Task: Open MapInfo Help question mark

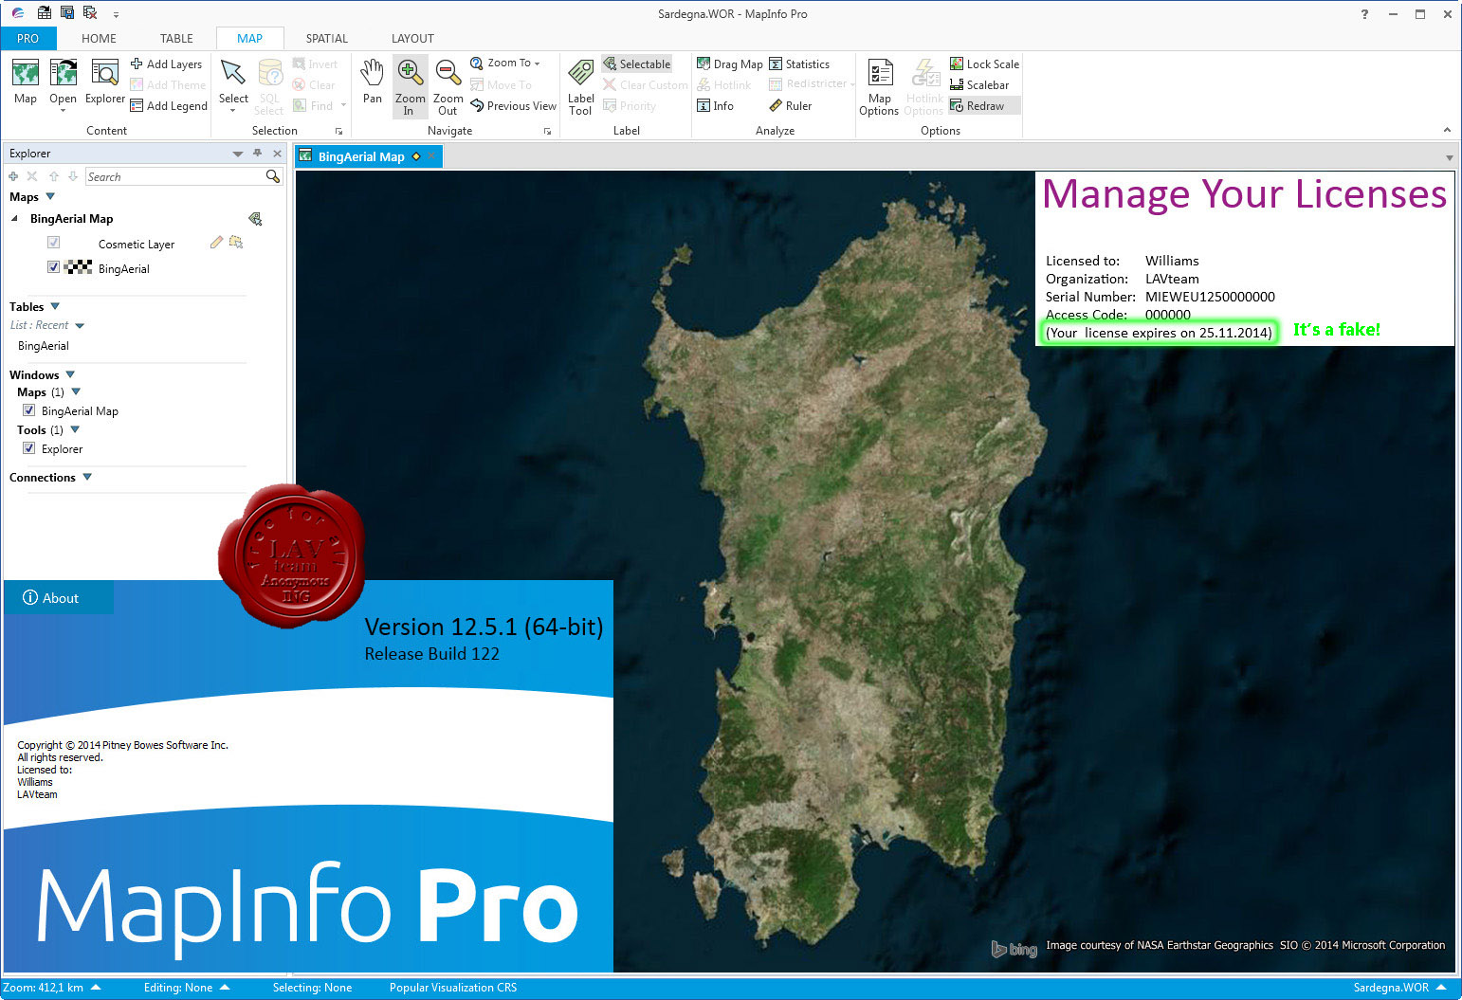Action: [x=1364, y=14]
